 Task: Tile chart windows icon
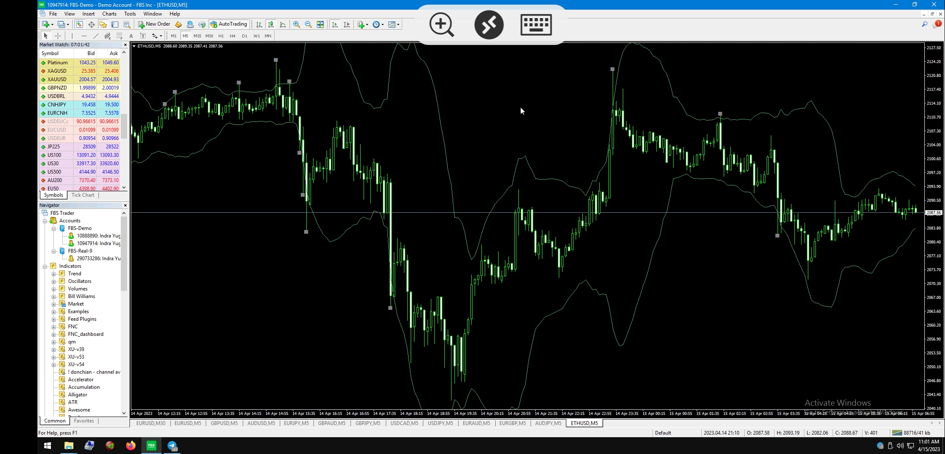[x=320, y=24]
